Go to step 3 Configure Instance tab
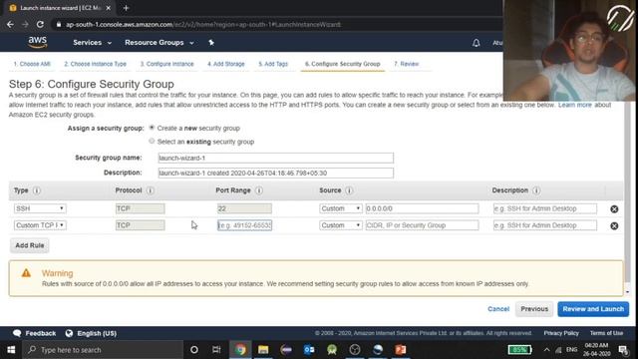This screenshot has width=638, height=359. [x=166, y=64]
